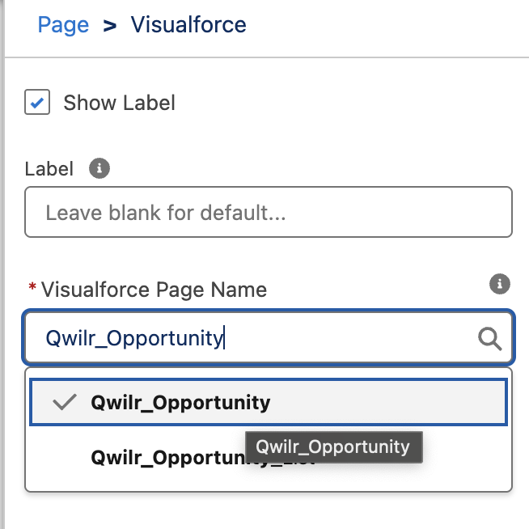Viewport: 529px width, 529px height.
Task: Click the magnifier search icon in combobox
Action: point(489,338)
